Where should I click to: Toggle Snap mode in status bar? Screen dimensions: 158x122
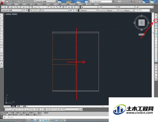(x=29, y=120)
